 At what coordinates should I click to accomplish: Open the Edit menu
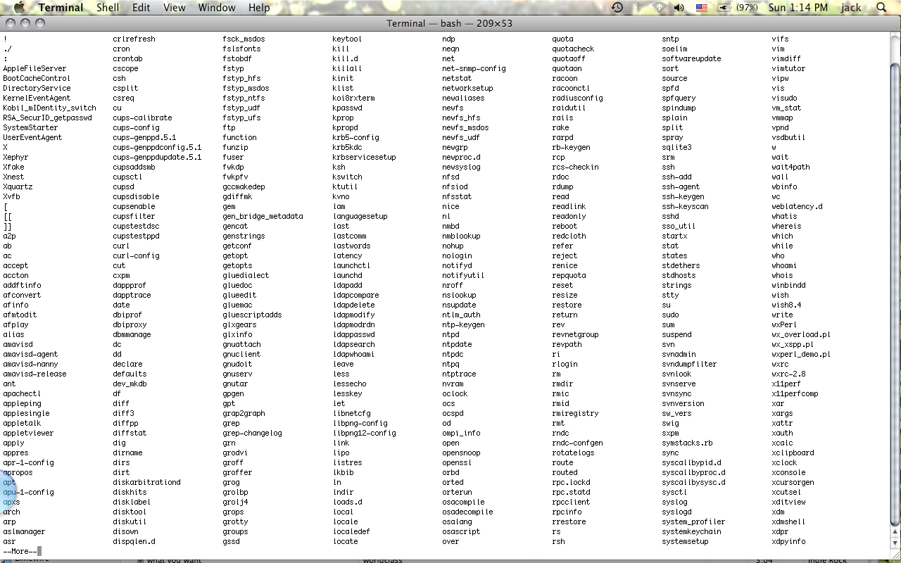141,8
